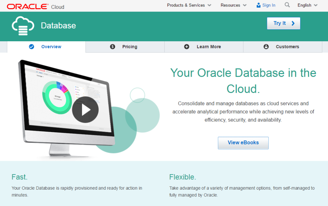Click the person icon beside Customers
This screenshot has height=206, width=328.
266,47
